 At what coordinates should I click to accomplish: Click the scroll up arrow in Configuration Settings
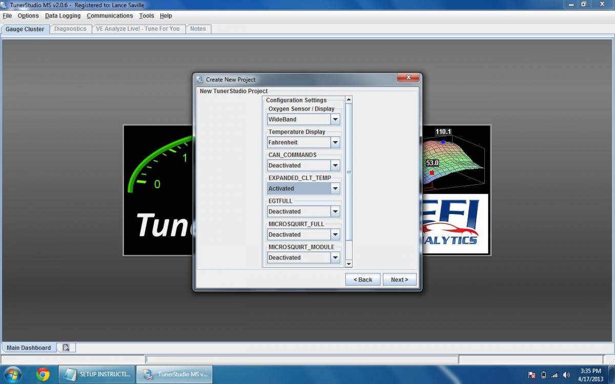point(349,100)
